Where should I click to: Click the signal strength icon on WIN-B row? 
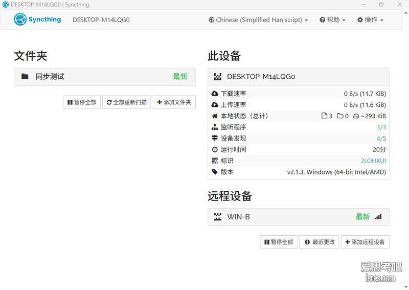(378, 217)
